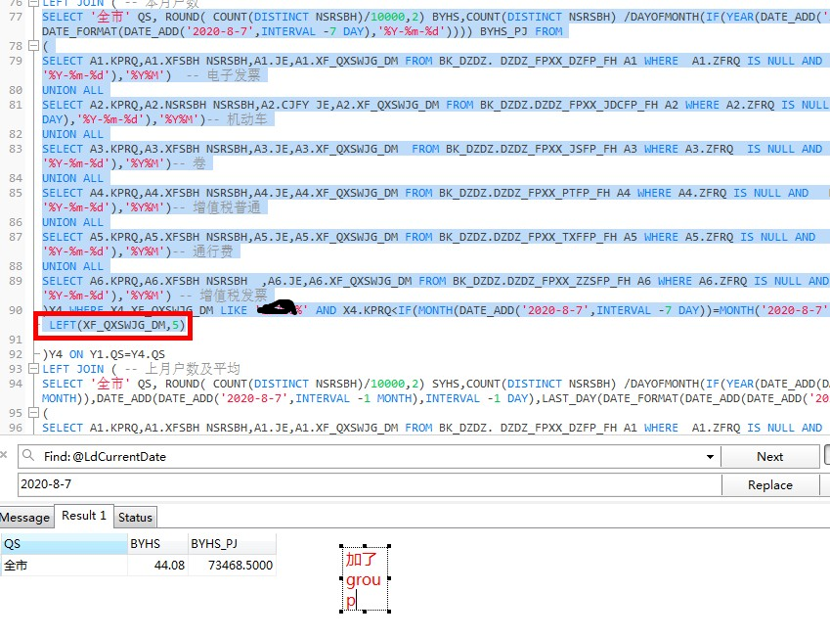Click line number 90 in the gutter
Image resolution: width=830 pixels, height=638 pixels.
15,310
